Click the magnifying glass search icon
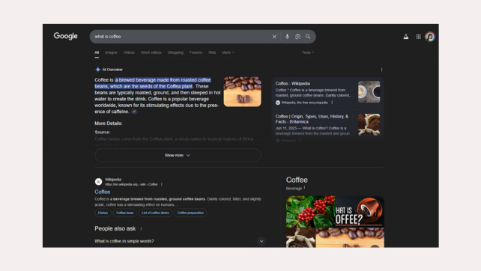 [308, 37]
